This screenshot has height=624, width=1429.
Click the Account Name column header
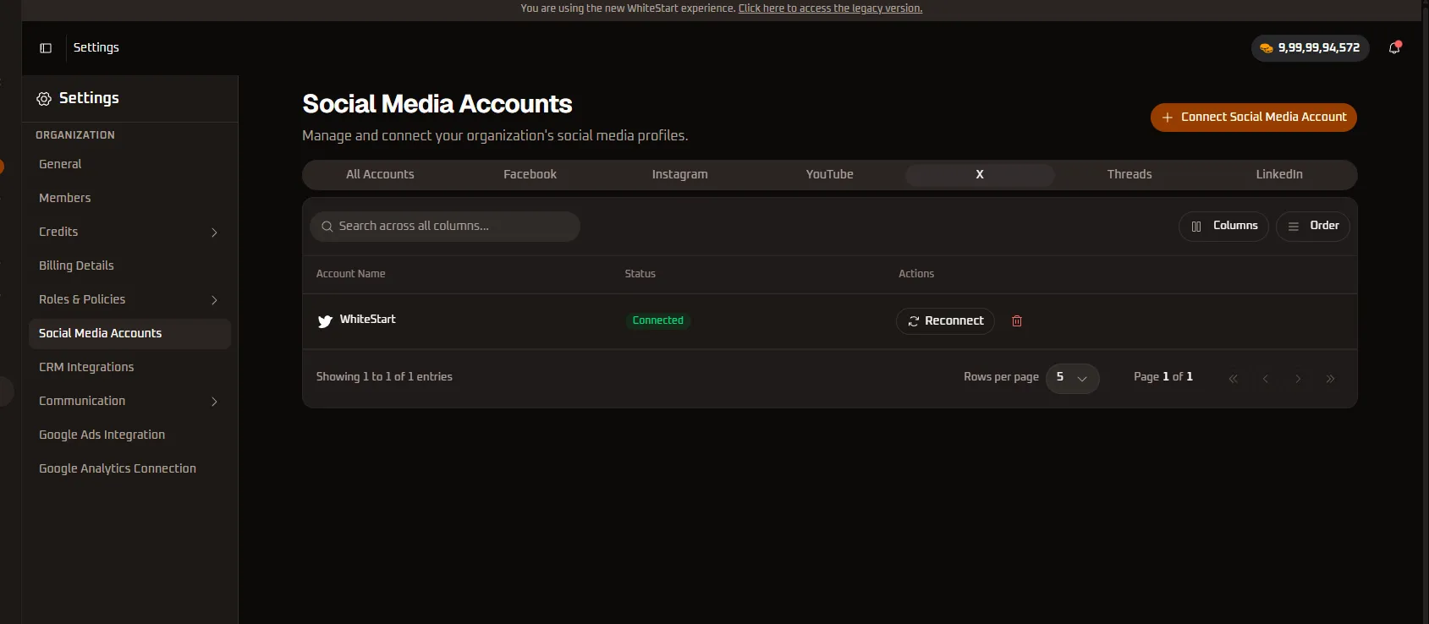pyautogui.click(x=350, y=274)
